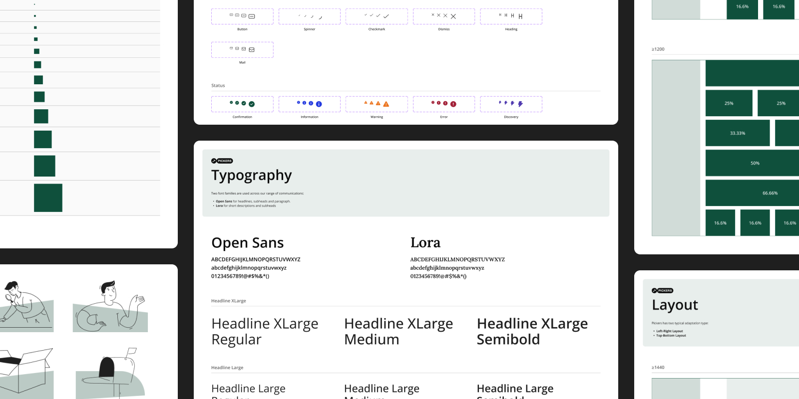Select the mailbox with flag illustration

[110, 373]
